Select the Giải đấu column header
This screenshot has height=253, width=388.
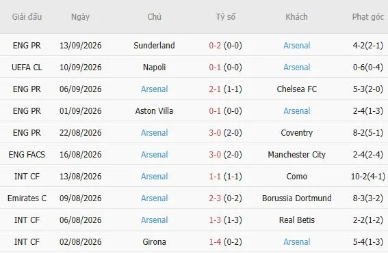(x=27, y=17)
